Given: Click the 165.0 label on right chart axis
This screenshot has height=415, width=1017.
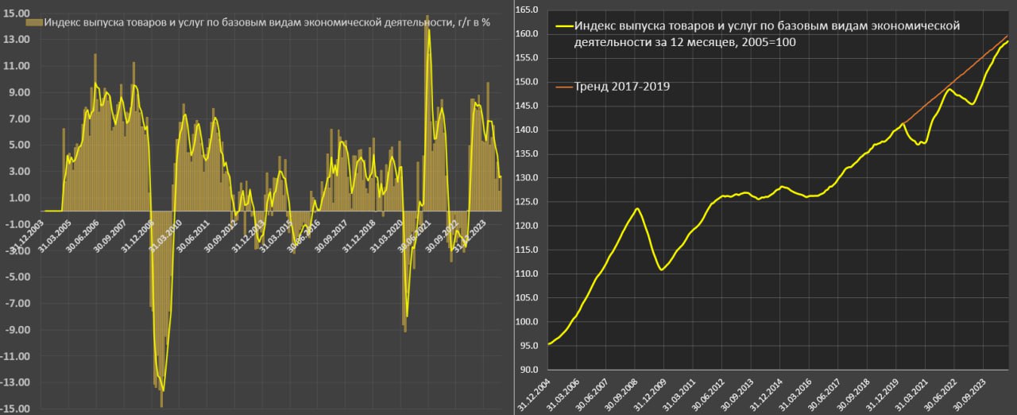Looking at the screenshot, I should pyautogui.click(x=527, y=10).
